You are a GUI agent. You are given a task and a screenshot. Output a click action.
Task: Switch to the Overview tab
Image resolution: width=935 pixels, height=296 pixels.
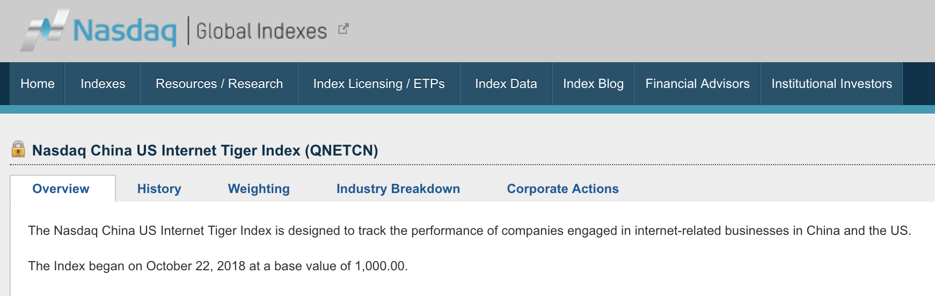point(61,189)
